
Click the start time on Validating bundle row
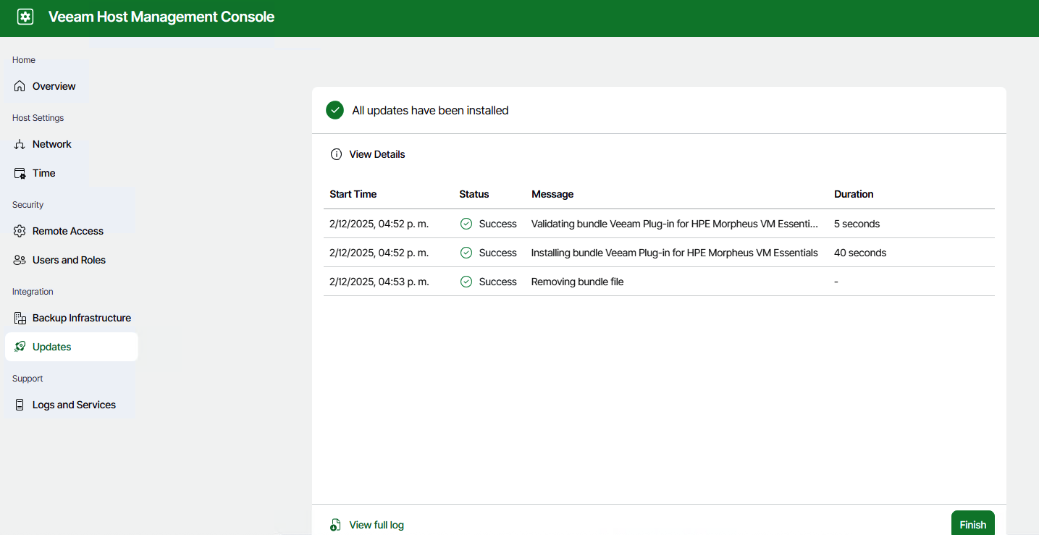pyautogui.click(x=379, y=224)
